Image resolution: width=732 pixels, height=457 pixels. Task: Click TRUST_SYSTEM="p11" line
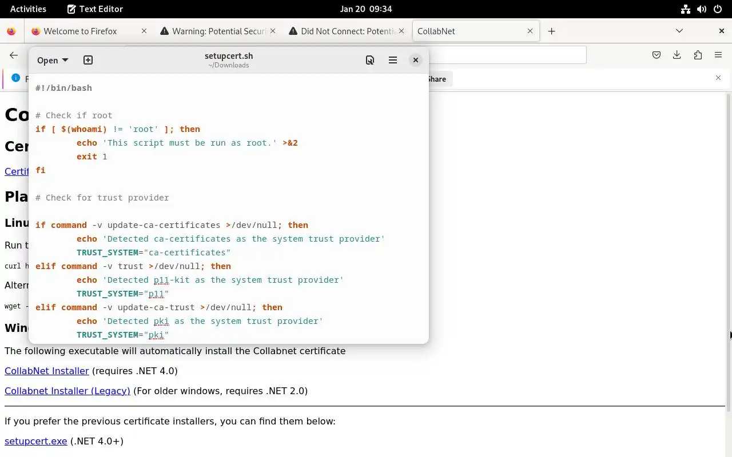(x=123, y=294)
